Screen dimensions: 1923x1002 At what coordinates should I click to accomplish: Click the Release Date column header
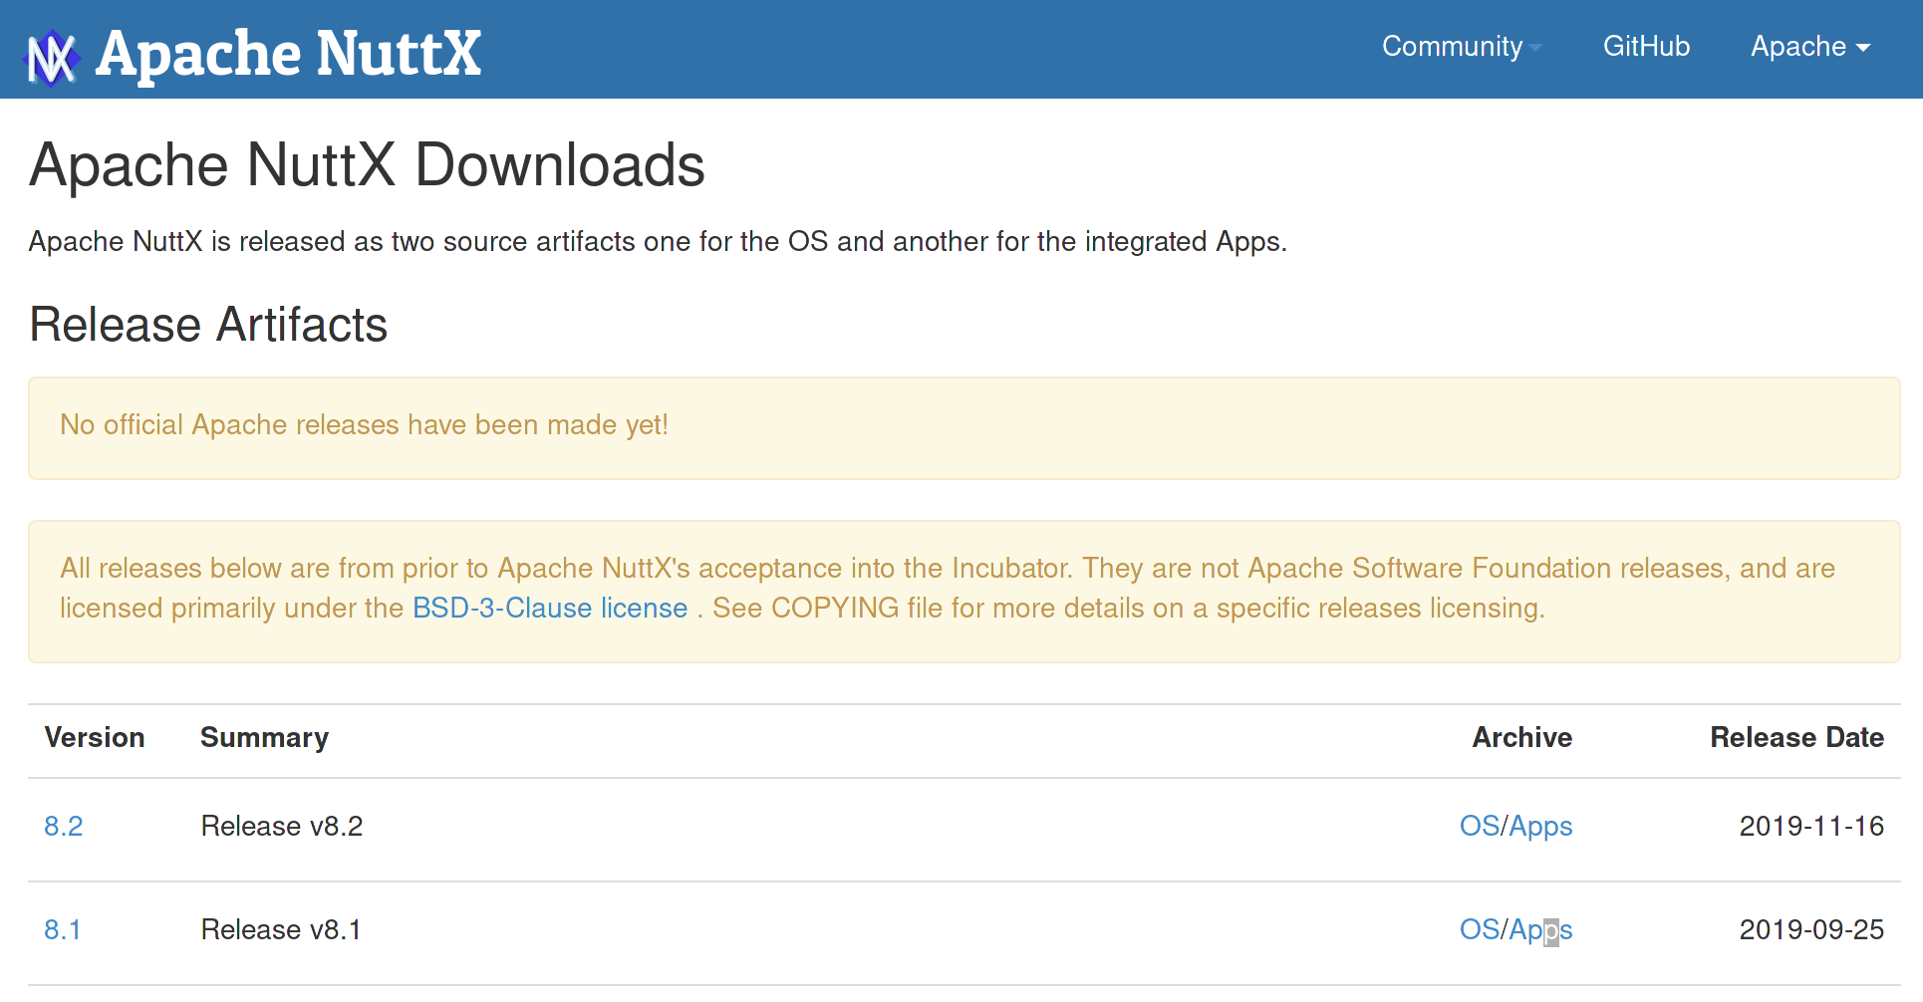click(1797, 737)
